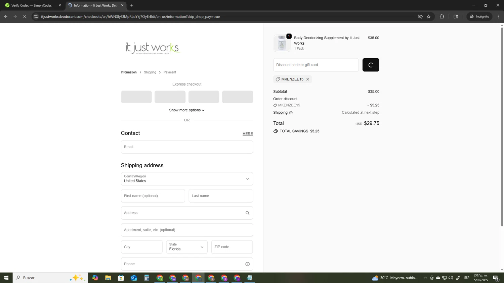View site information icon in address bar
The width and height of the screenshot is (504, 283).
click(36, 16)
